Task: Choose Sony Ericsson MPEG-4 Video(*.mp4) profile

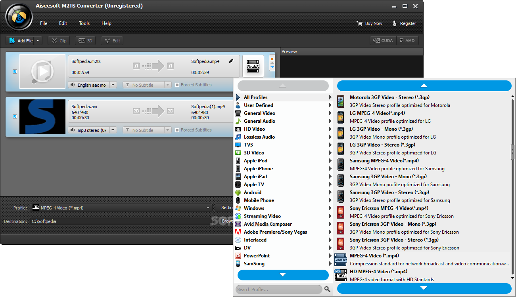Action: [421, 212]
